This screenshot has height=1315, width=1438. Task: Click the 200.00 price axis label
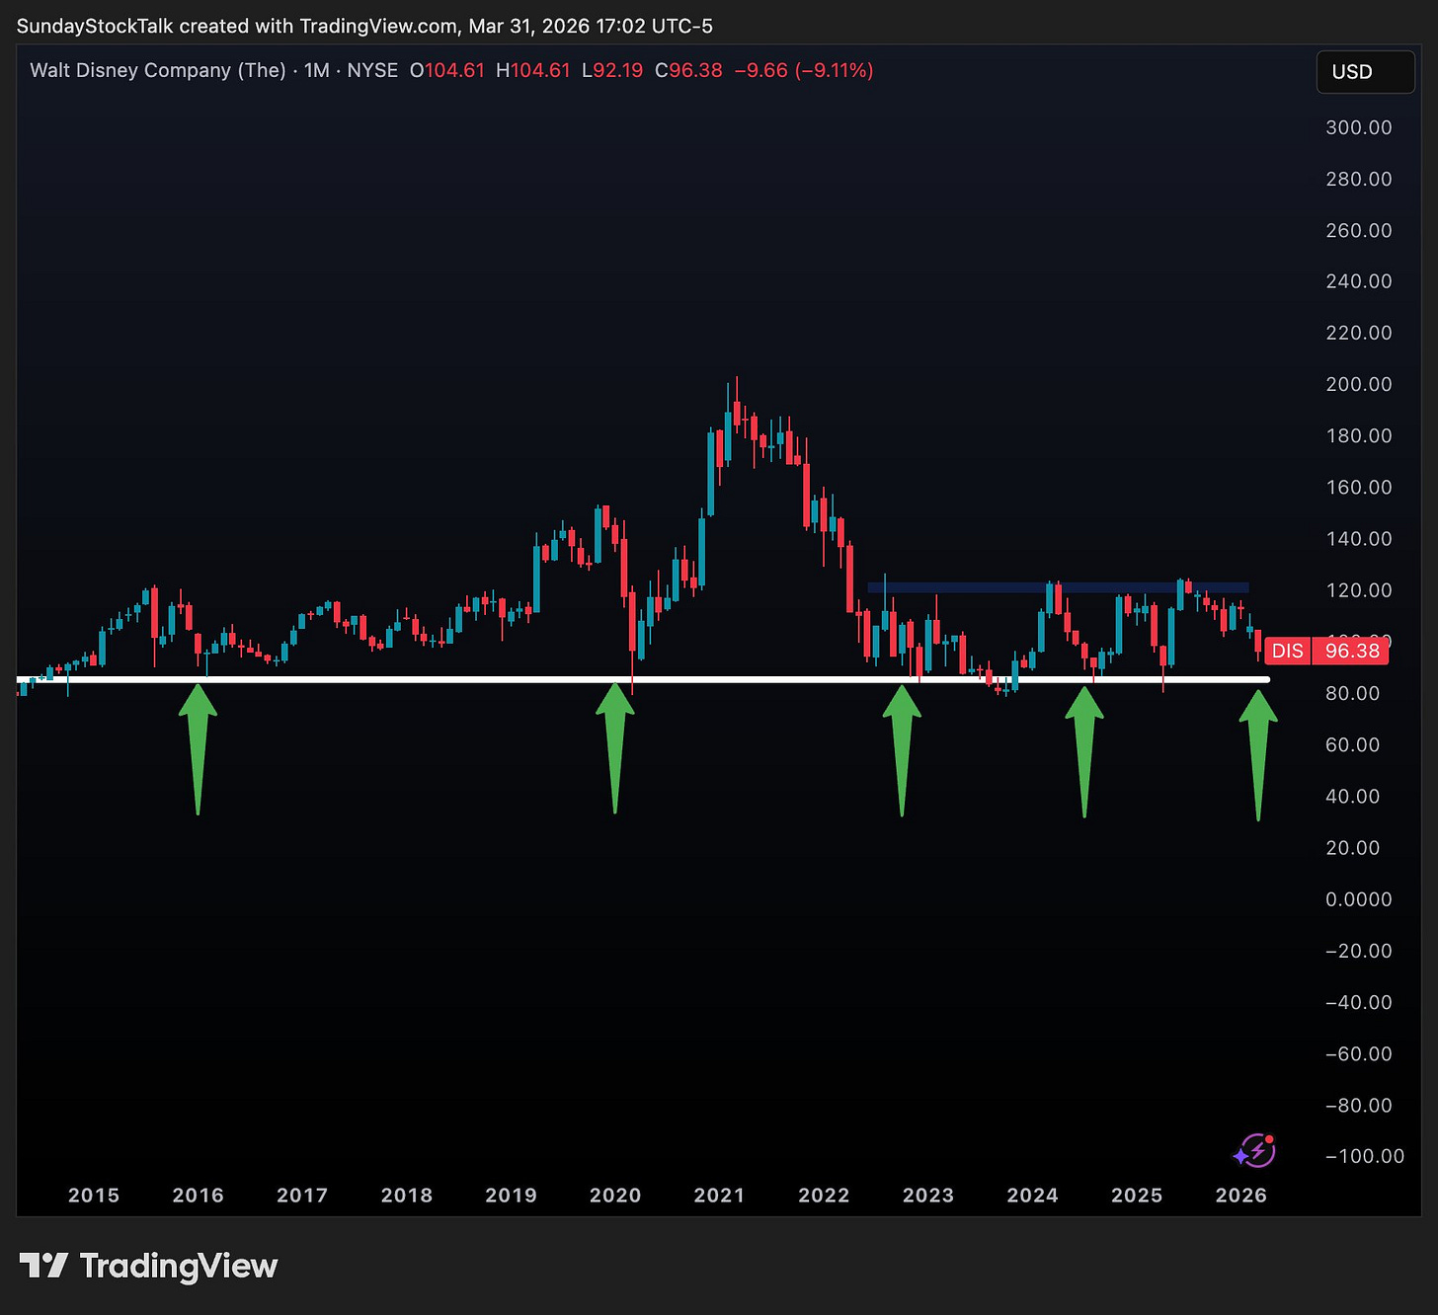click(1359, 384)
